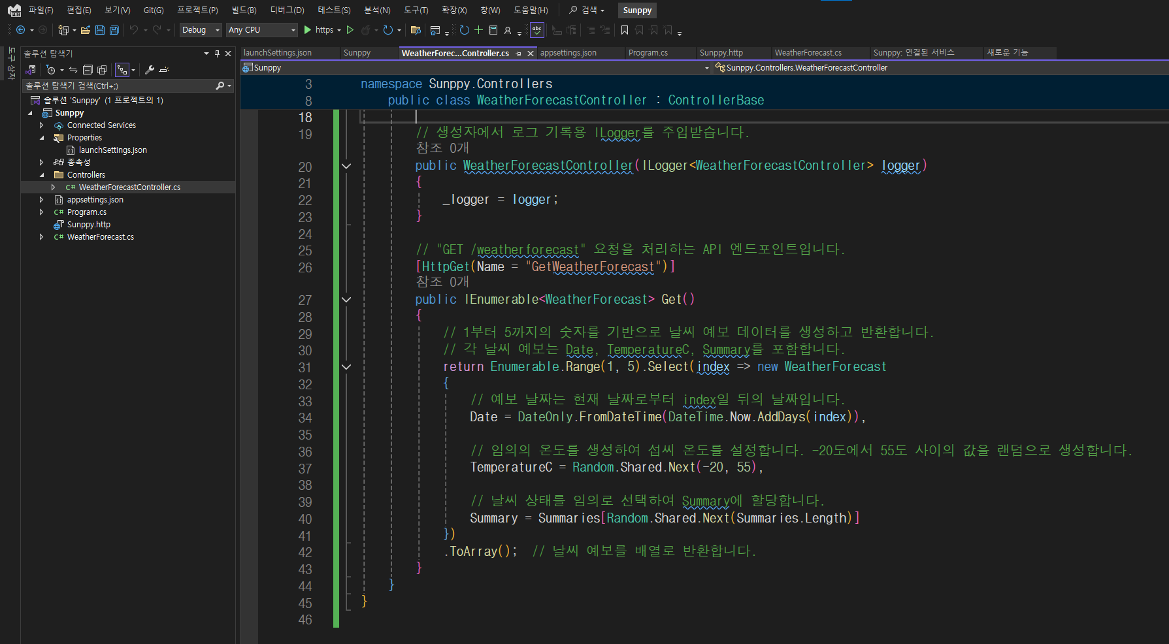Collapse the constructor code block at line 20
The width and height of the screenshot is (1169, 644).
click(346, 167)
